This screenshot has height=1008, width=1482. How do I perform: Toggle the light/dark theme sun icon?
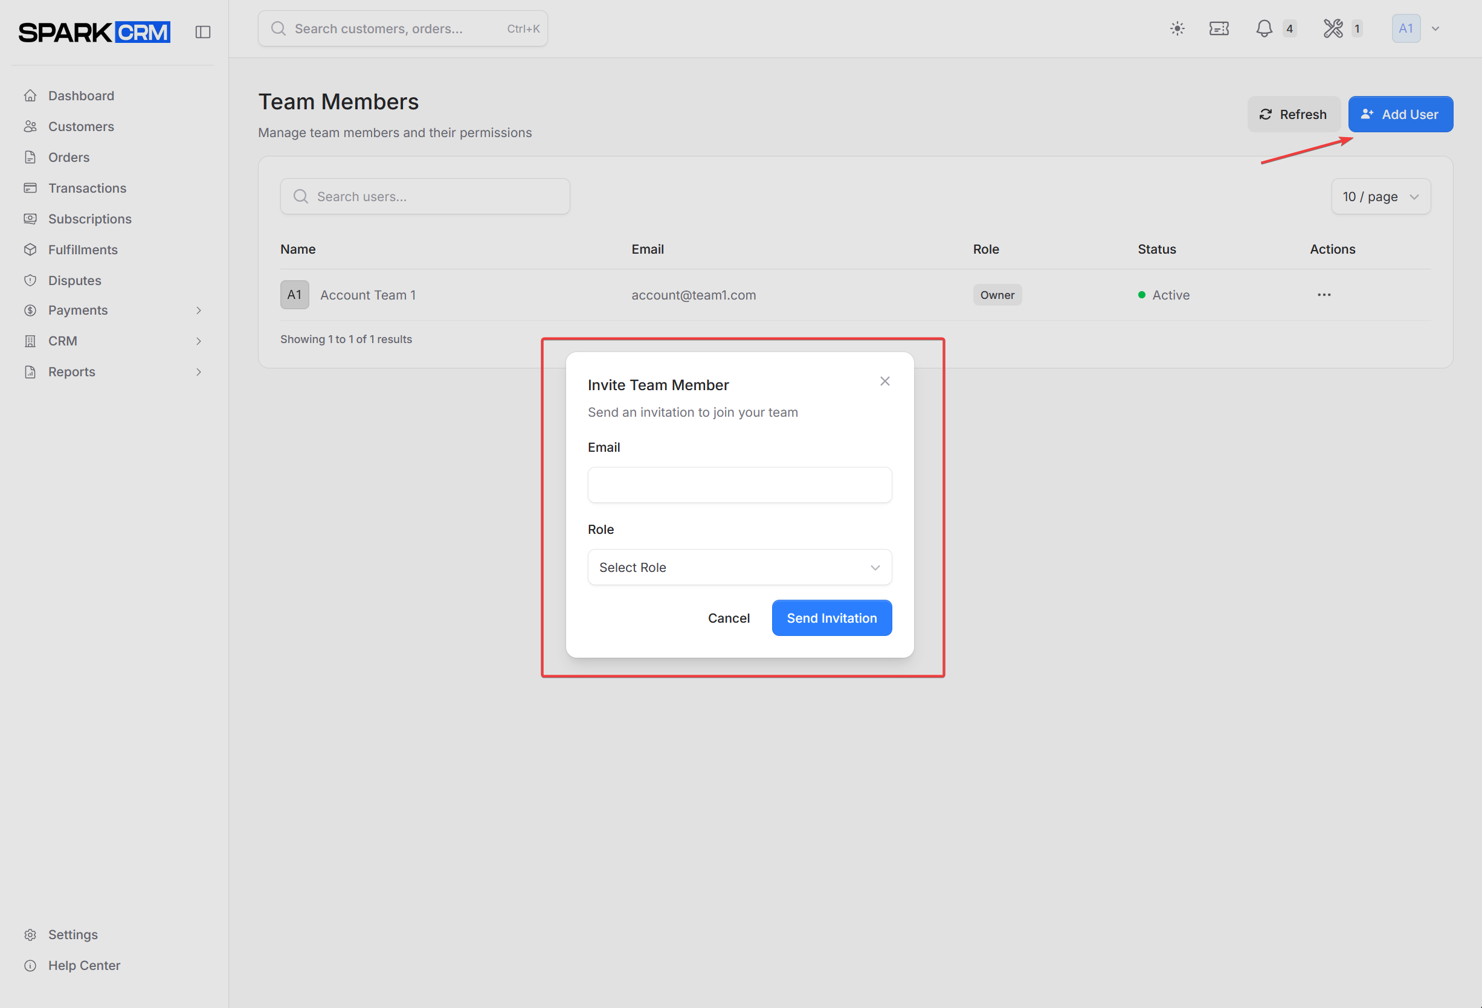tap(1177, 29)
